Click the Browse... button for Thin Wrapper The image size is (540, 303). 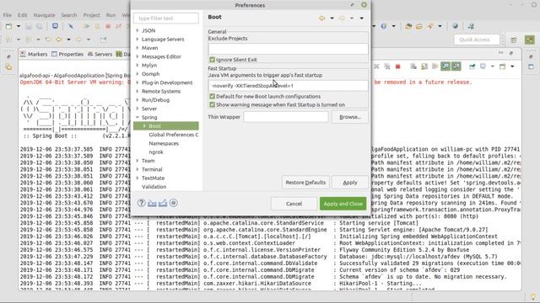click(350, 117)
